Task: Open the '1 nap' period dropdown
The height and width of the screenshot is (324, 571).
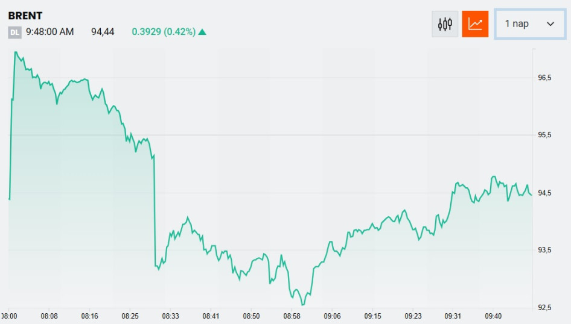Action: tap(529, 24)
